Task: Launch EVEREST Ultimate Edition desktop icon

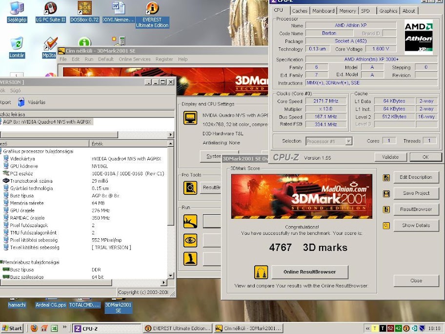Action: [x=152, y=14]
